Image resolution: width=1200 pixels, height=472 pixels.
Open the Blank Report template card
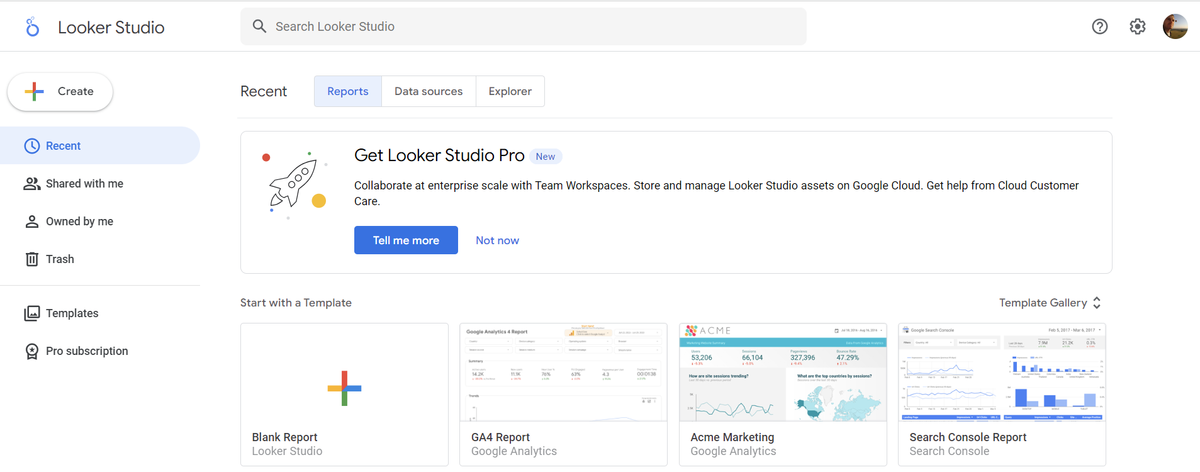tap(344, 395)
